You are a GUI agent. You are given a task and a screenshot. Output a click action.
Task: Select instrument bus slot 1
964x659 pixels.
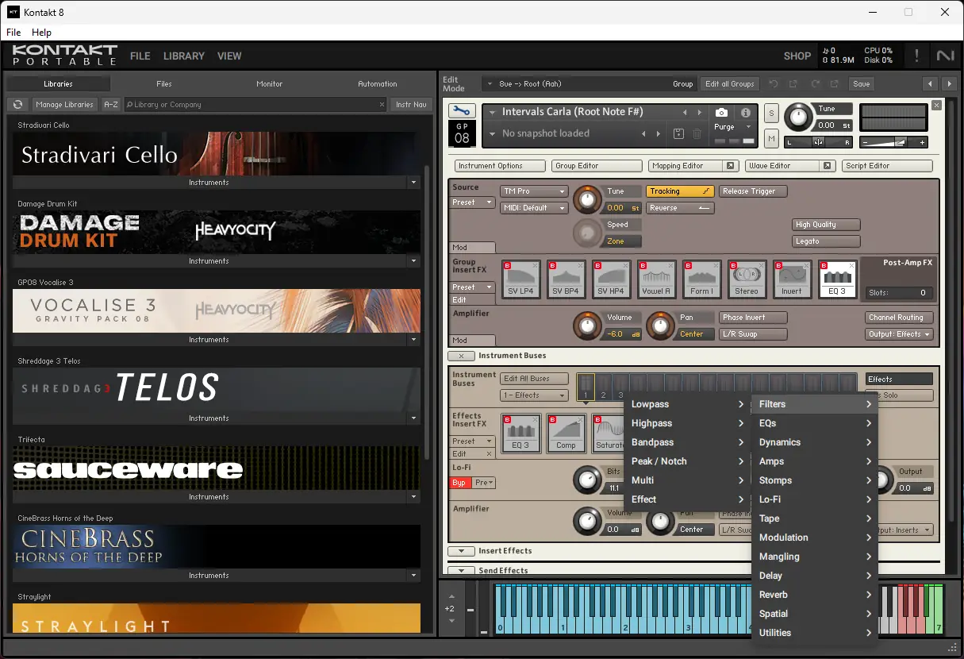tap(586, 387)
